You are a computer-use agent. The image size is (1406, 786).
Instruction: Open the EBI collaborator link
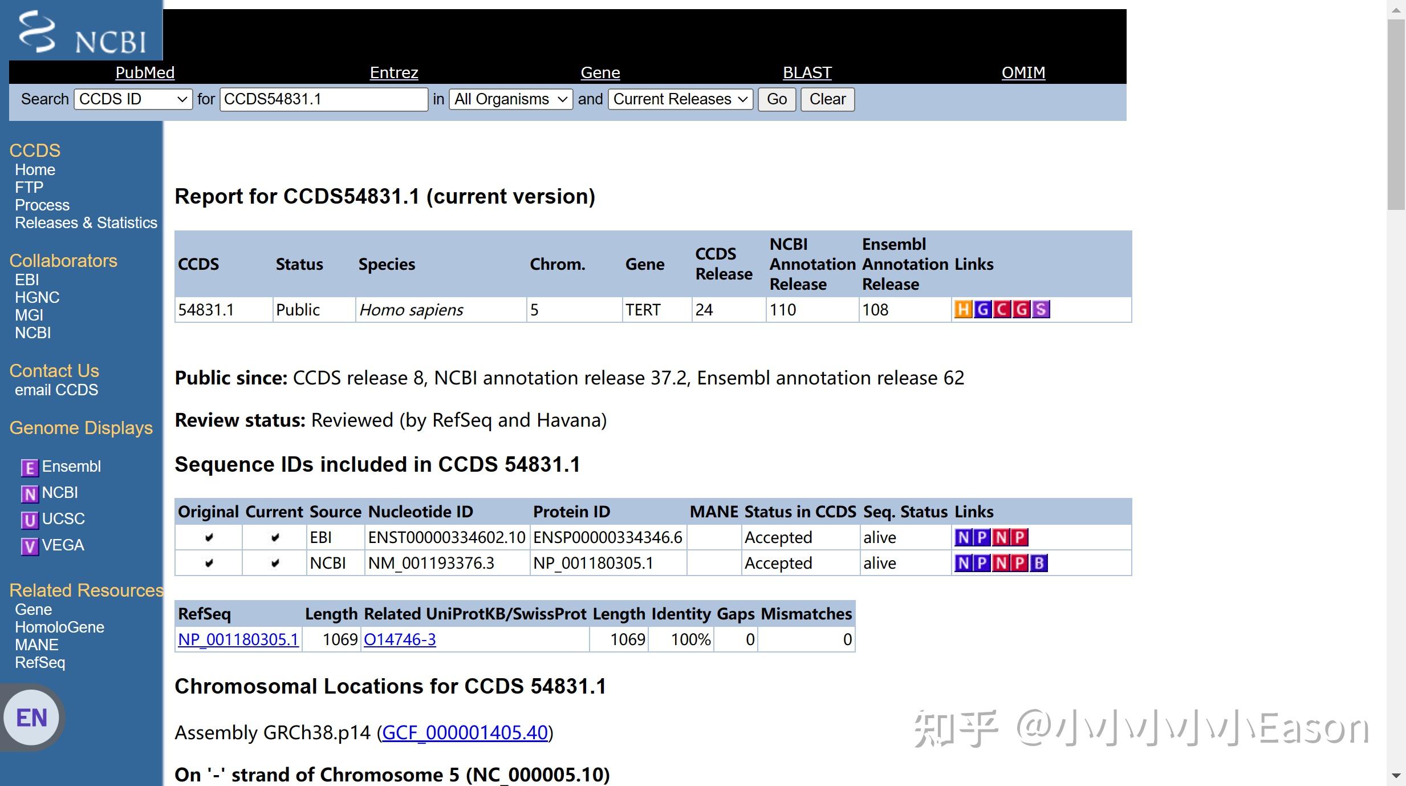27,280
